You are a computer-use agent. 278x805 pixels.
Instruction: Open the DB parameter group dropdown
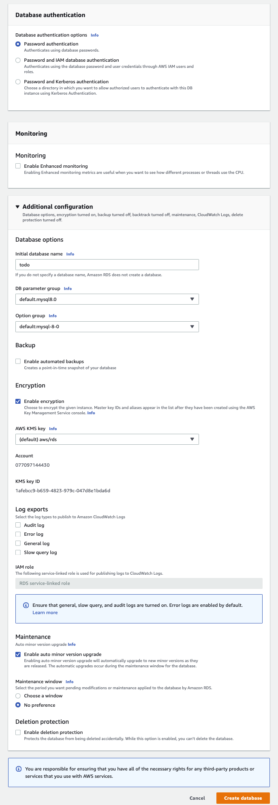pyautogui.click(x=107, y=299)
